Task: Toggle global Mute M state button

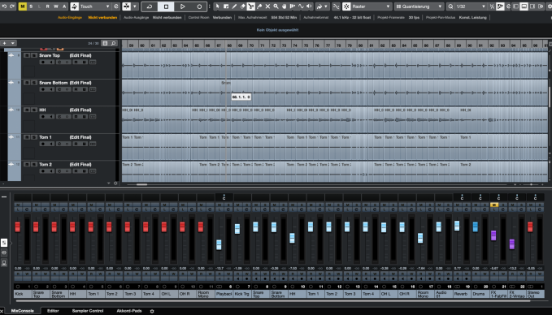Action: click(23, 6)
